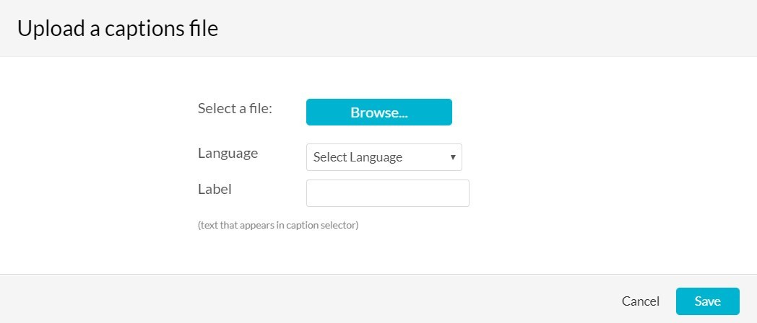Click the "Language" field label

point(228,154)
